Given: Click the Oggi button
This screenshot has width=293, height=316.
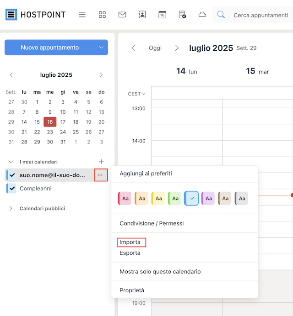Looking at the screenshot, I should [x=155, y=48].
